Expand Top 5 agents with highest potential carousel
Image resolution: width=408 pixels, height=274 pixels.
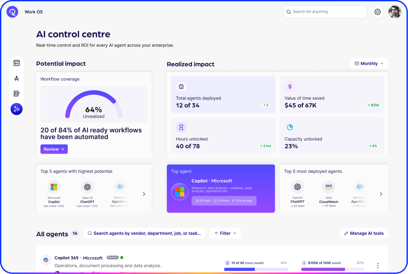click(x=144, y=194)
